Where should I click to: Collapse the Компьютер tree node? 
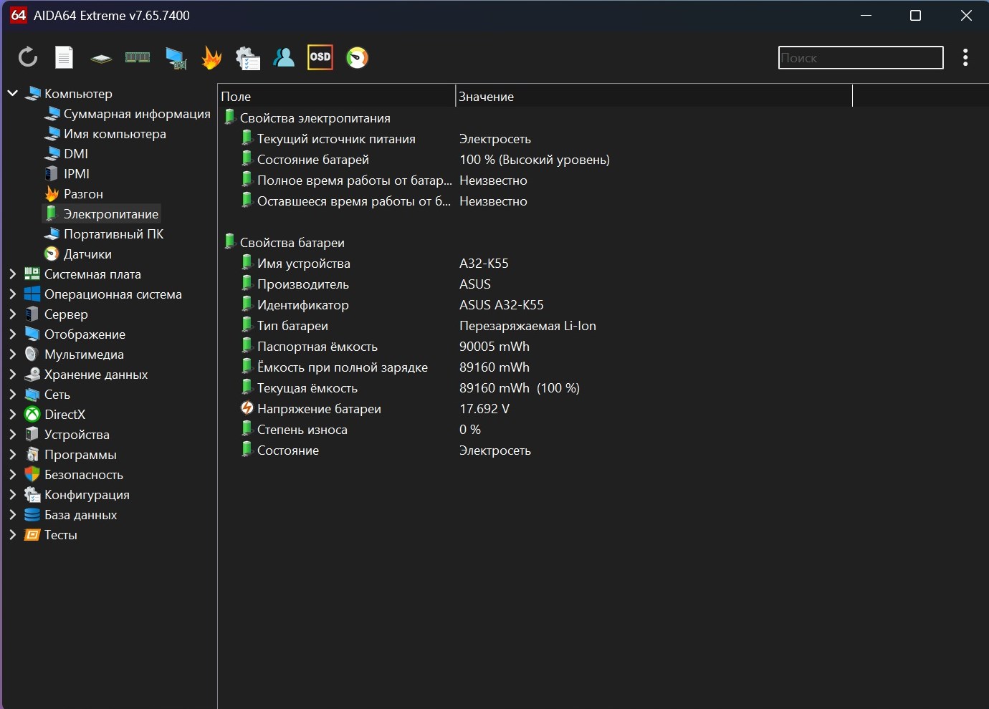(13, 93)
